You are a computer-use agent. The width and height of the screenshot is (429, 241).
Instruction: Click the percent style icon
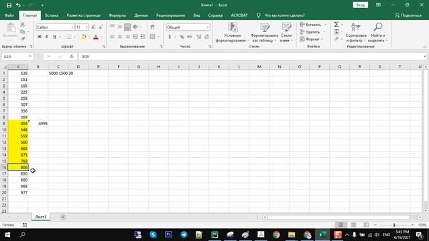point(182,37)
